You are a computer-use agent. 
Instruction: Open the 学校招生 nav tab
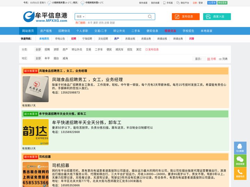click(x=188, y=31)
